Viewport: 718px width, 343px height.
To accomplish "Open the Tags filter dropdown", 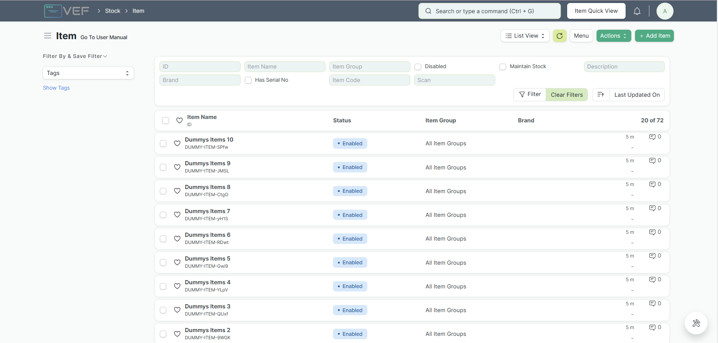I will (88, 73).
